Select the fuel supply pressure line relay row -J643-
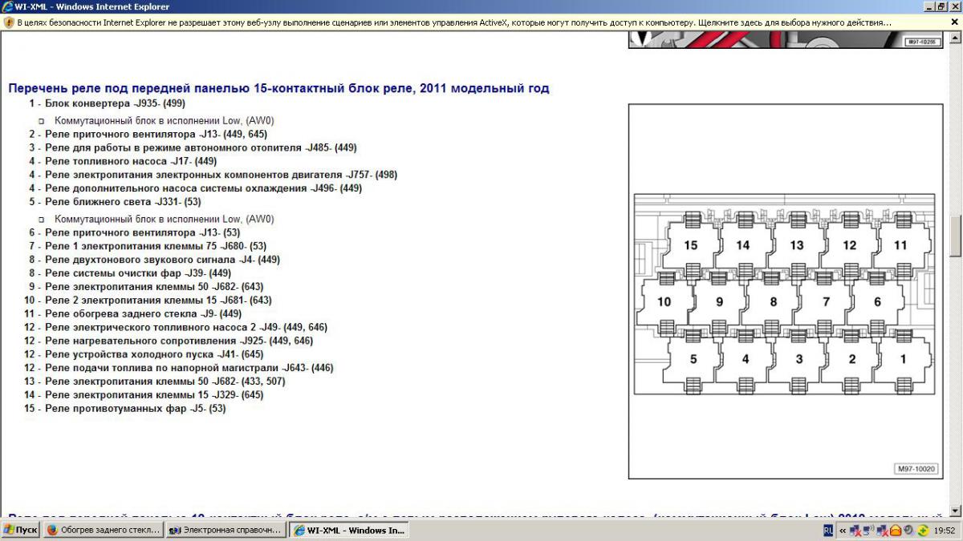 pos(179,368)
